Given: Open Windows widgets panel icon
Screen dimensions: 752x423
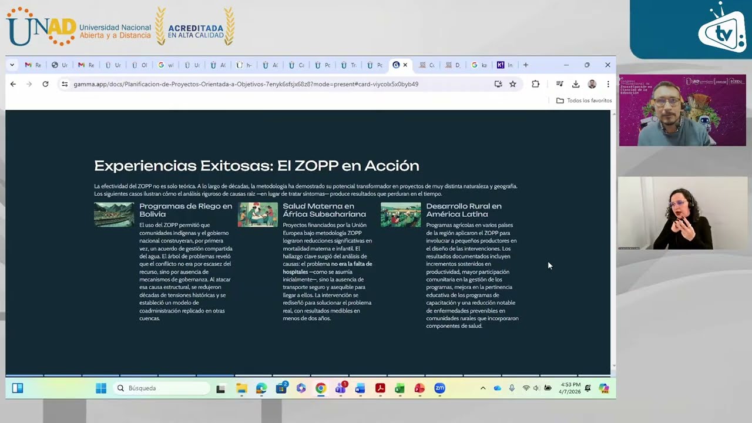Looking at the screenshot, I should 18,388.
